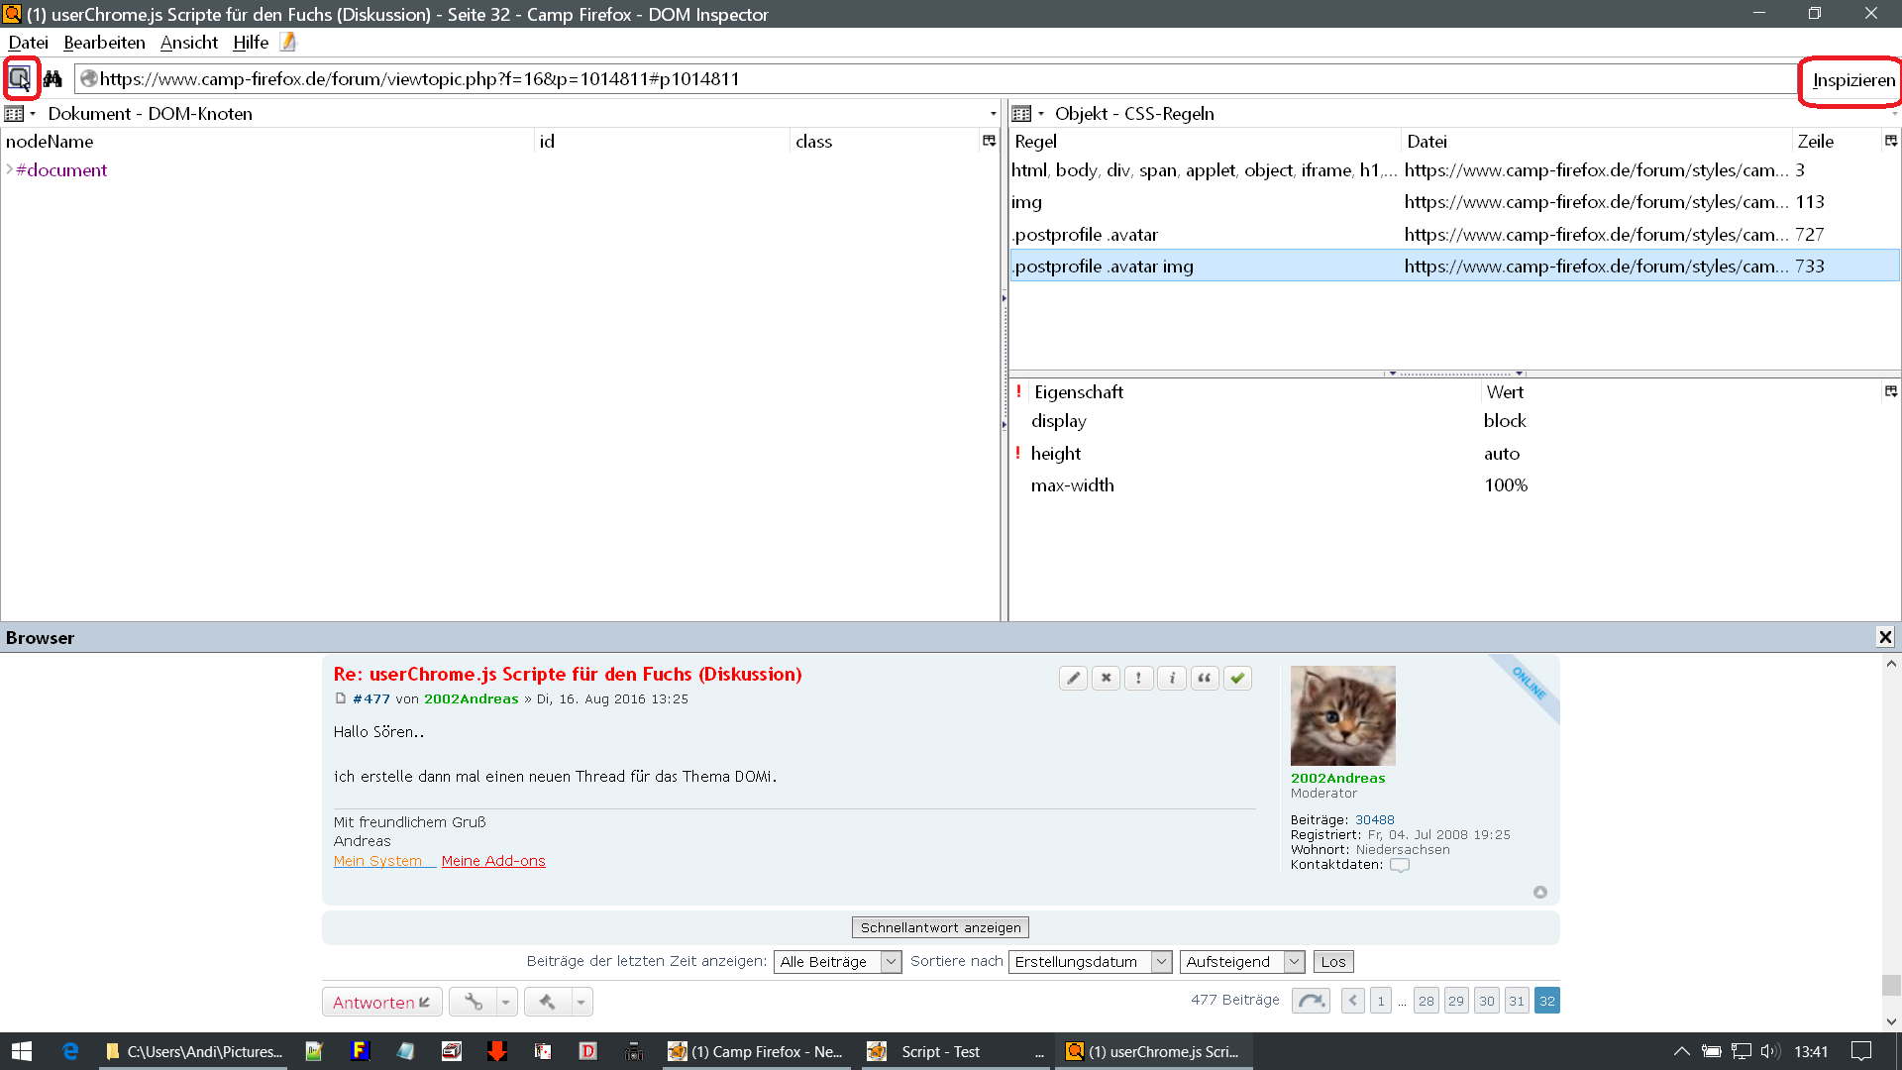
Task: Click the exclamation report-post icon
Action: tap(1139, 679)
